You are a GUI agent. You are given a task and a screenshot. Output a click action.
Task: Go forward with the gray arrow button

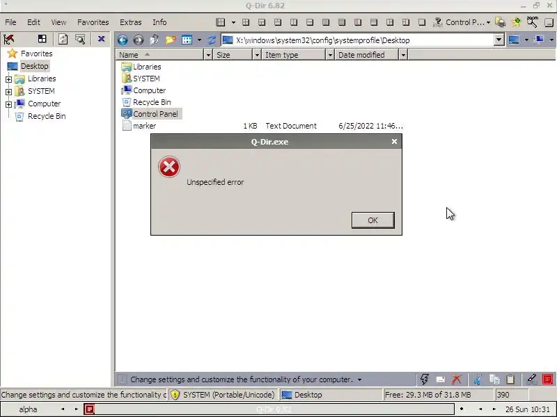click(138, 40)
